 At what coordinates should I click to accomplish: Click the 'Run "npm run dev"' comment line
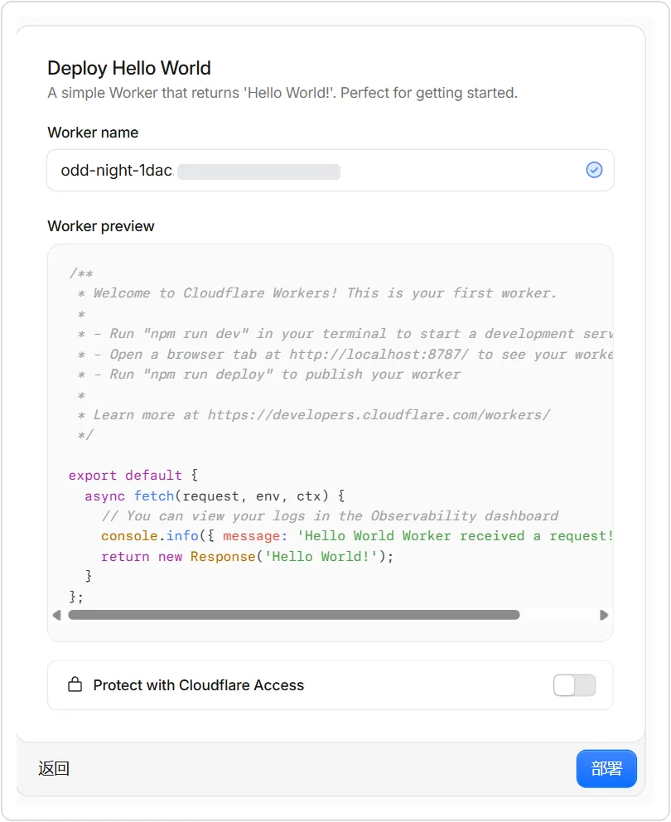[x=345, y=334]
